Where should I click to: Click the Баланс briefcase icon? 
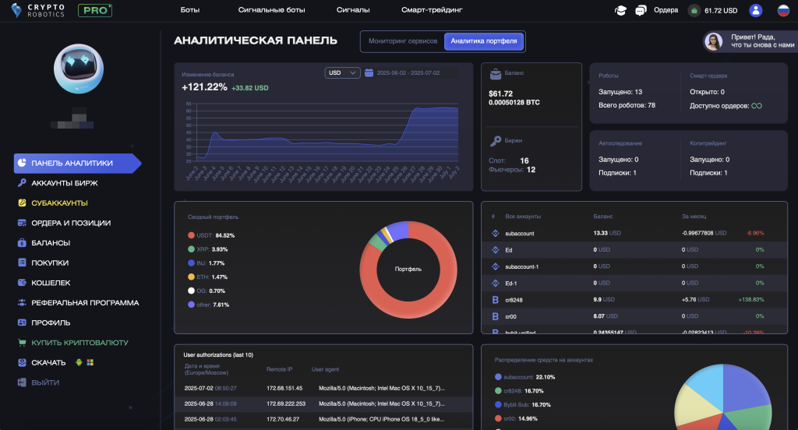[495, 74]
